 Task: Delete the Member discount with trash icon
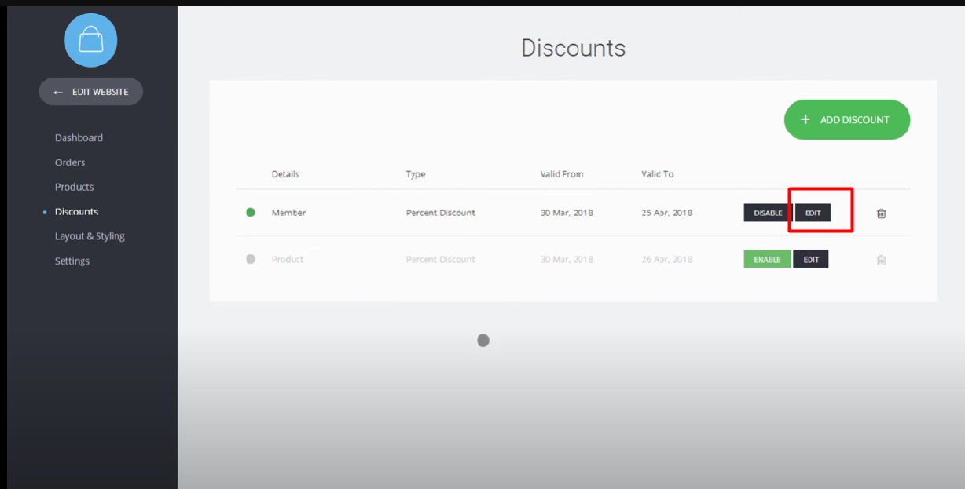tap(881, 213)
